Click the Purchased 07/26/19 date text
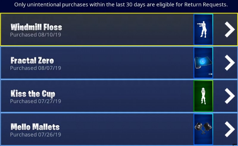This screenshot has width=238, height=146. point(35,134)
